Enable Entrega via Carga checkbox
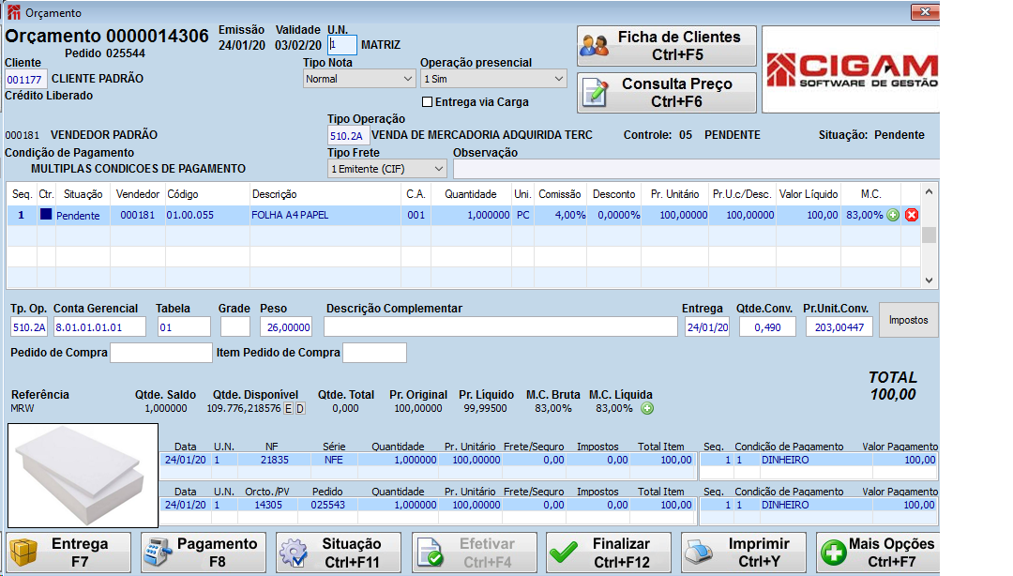This screenshot has height=576, width=1013. [x=427, y=102]
